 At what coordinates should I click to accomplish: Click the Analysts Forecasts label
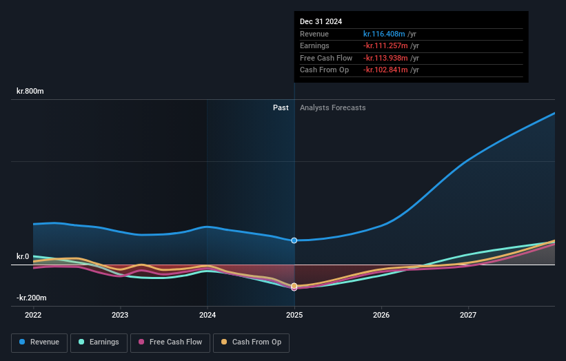pos(333,107)
